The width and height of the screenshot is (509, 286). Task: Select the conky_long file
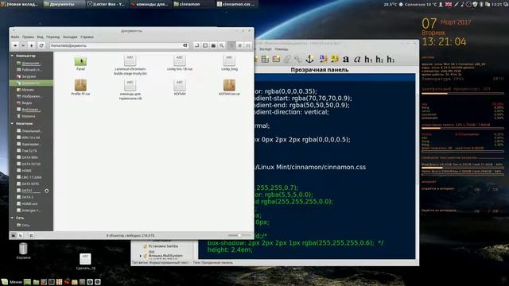(x=229, y=63)
